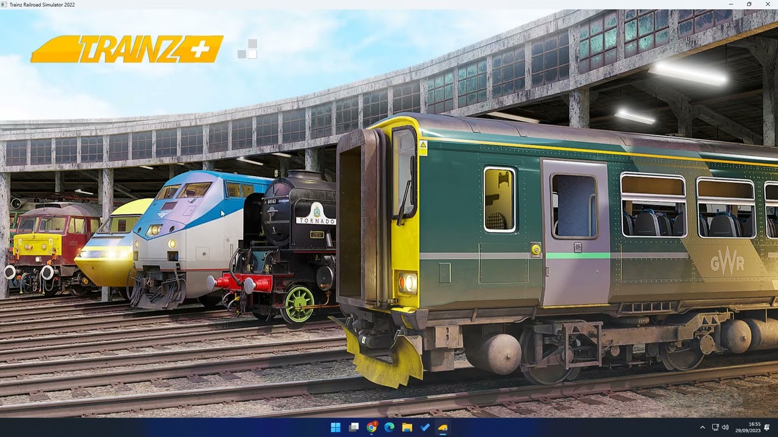Close the Trainz Railroad Simulator 2022 window
This screenshot has height=437, width=778.
click(x=766, y=4)
